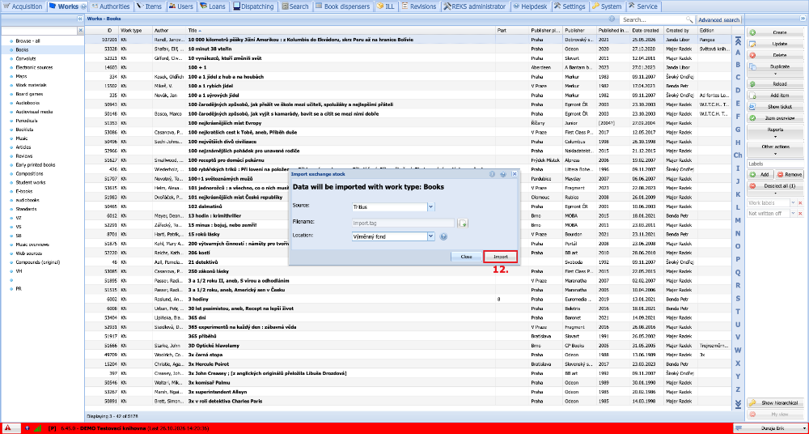Select Audiobooks in the left tree
Image resolution: width=809 pixels, height=434 pixels.
tap(28, 103)
